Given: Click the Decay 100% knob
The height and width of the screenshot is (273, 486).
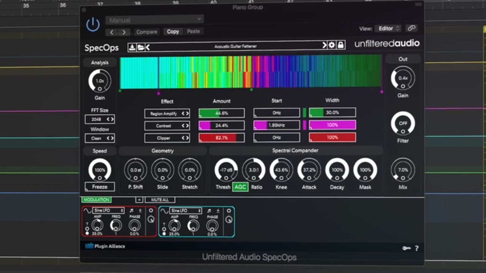Looking at the screenshot, I should point(337,170).
